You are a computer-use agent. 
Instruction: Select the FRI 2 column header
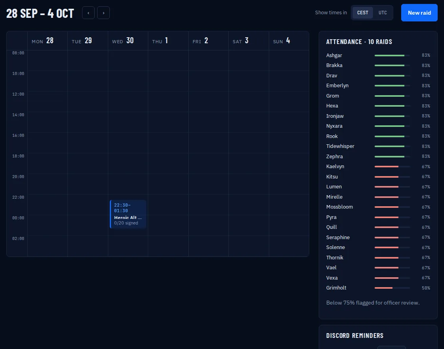click(x=209, y=41)
